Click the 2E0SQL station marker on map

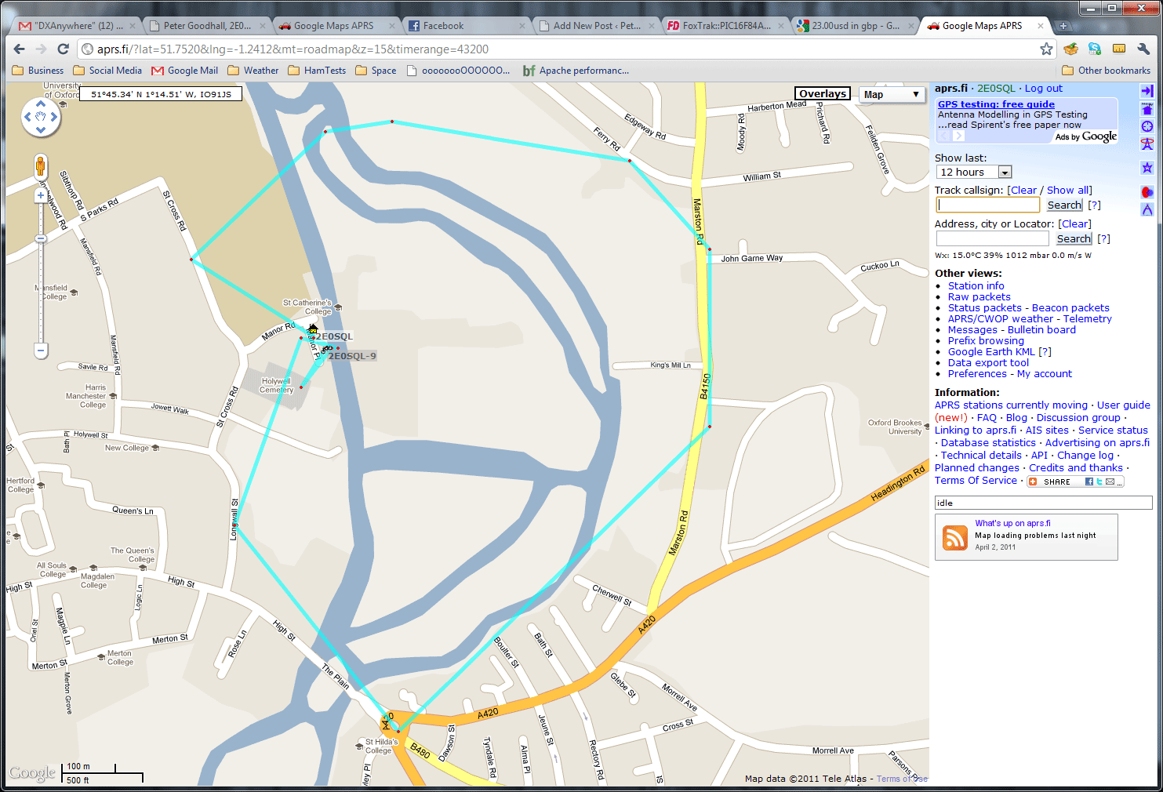[313, 330]
